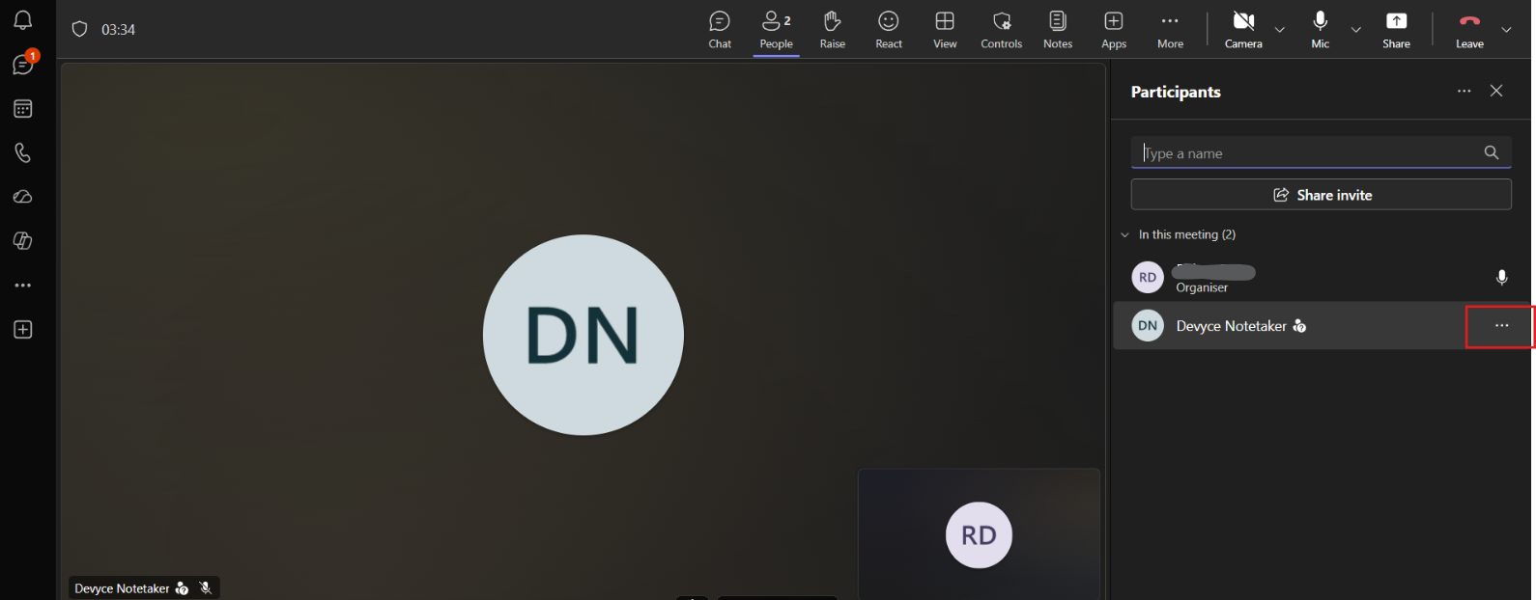Open the Activity notifications bell
Image resolution: width=1536 pixels, height=600 pixels.
tap(23, 20)
